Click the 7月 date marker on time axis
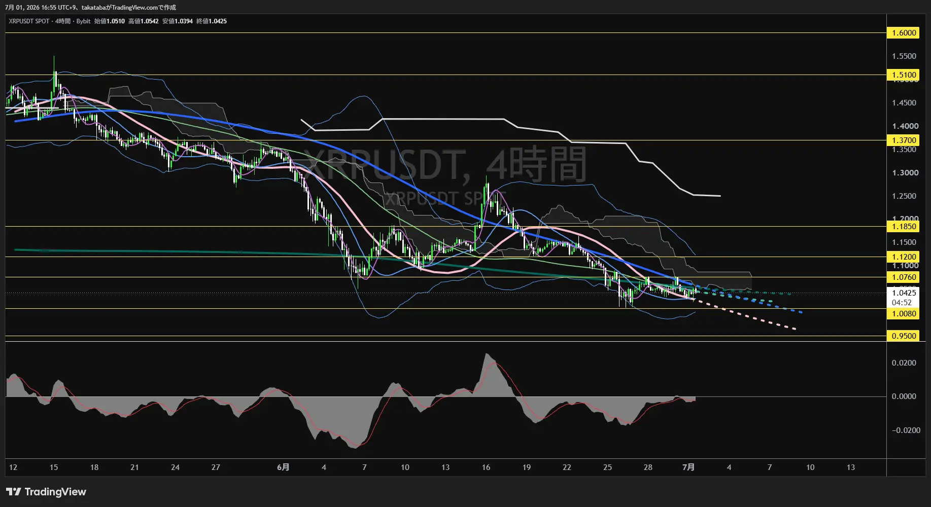 coord(688,467)
